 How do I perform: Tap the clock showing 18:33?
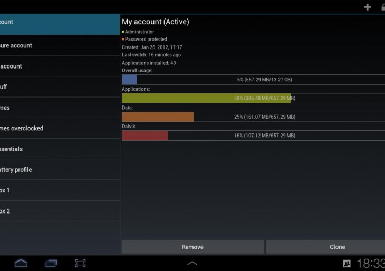[x=371, y=264]
